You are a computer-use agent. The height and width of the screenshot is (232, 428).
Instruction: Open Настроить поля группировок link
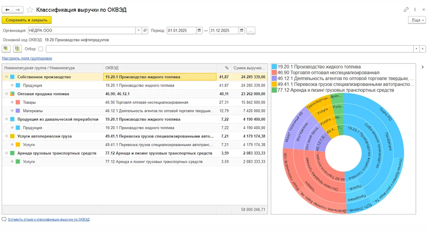(27, 58)
